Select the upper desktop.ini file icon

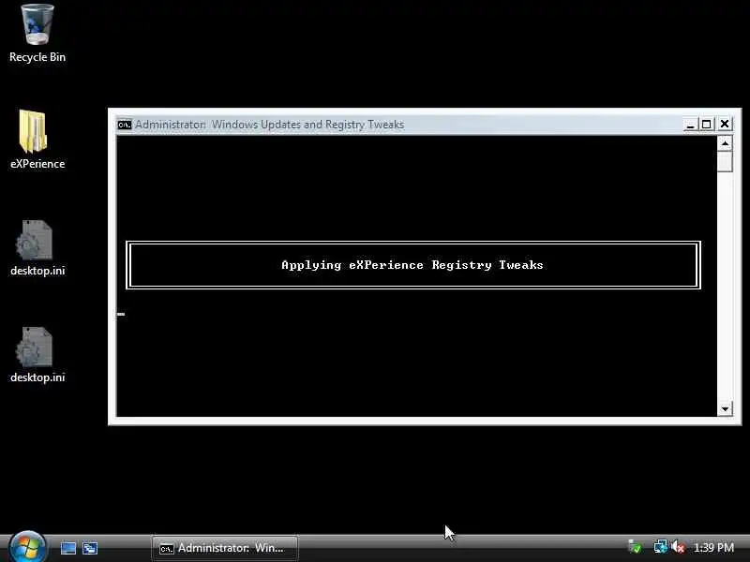click(37, 248)
